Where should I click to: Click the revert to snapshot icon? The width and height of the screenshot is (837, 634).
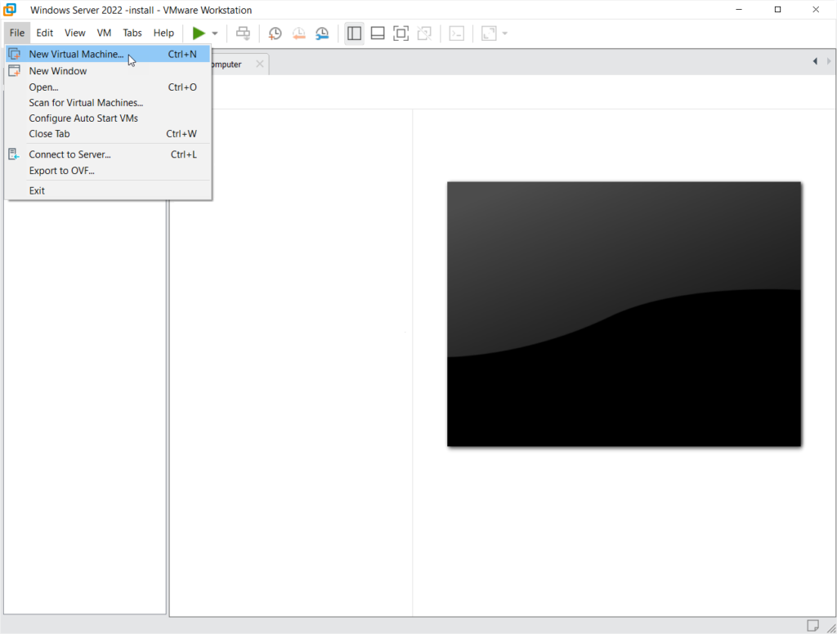[x=298, y=33]
